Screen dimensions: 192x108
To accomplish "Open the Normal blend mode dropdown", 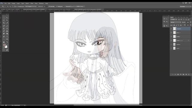I will [175, 22].
